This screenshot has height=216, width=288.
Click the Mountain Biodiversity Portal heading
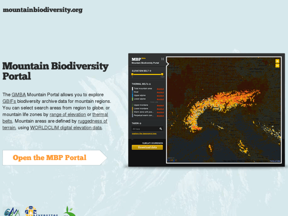(x=55, y=71)
